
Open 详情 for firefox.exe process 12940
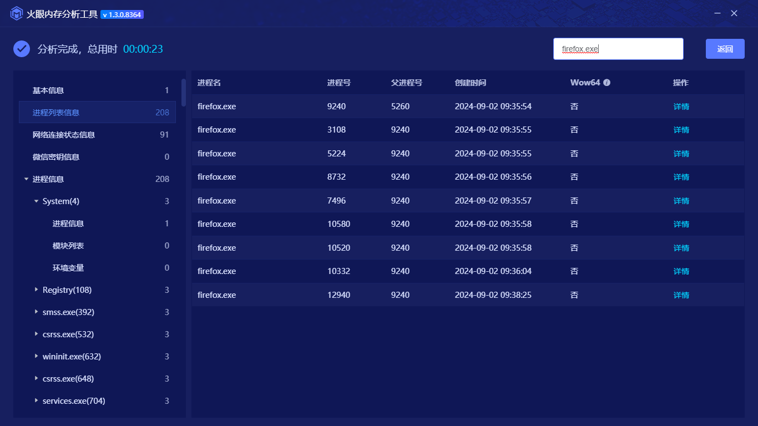click(681, 295)
